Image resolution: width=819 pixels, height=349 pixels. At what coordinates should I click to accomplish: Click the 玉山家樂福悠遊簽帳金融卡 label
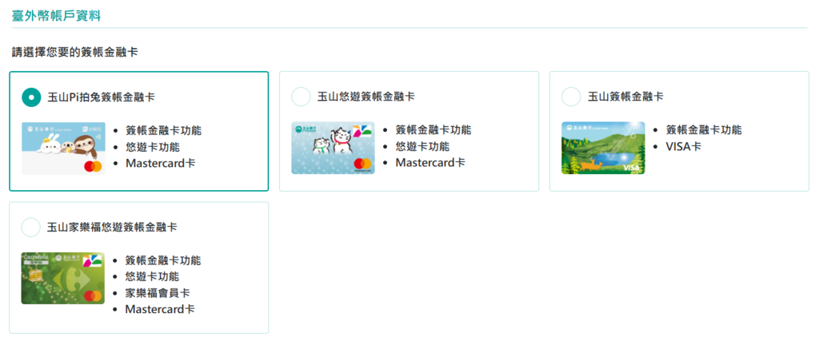pos(112,228)
